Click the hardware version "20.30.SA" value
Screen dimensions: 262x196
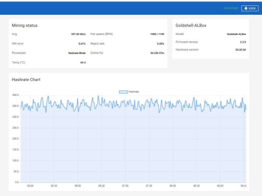click(241, 50)
